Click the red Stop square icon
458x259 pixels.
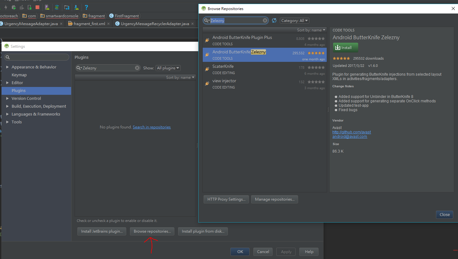(37, 7)
